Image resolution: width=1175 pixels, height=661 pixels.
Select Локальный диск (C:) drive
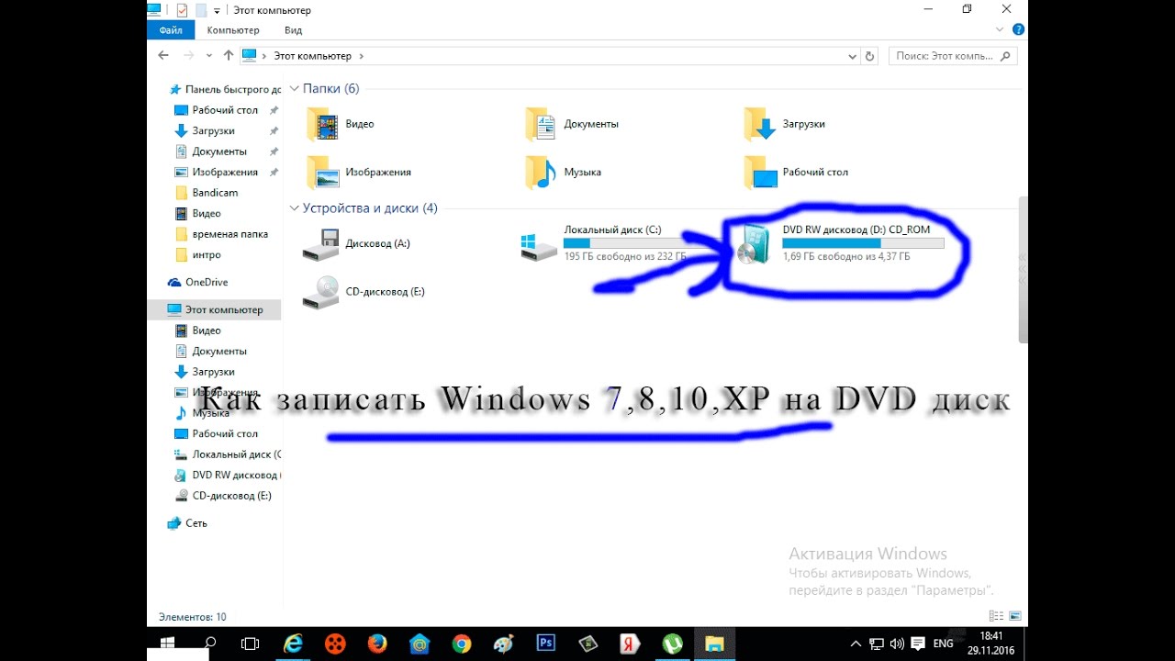[603, 243]
